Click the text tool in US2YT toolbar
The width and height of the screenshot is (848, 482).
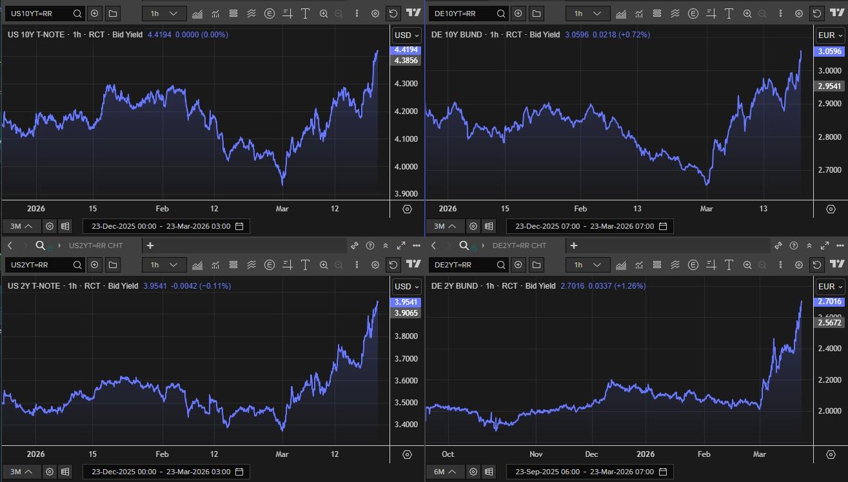(305, 264)
